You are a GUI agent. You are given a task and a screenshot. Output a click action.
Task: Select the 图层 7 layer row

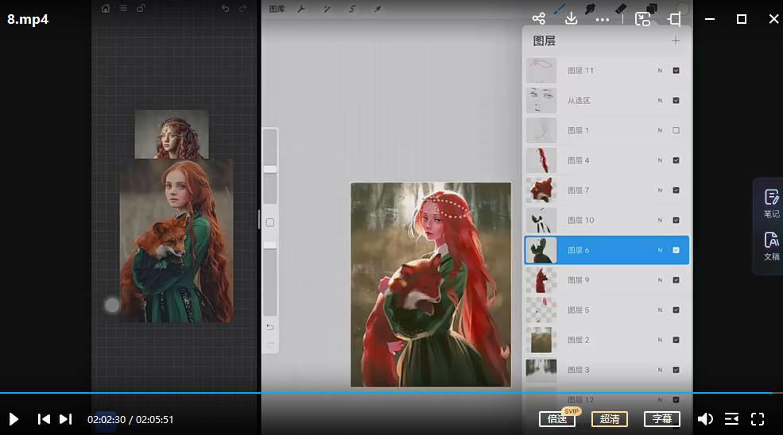pos(604,191)
